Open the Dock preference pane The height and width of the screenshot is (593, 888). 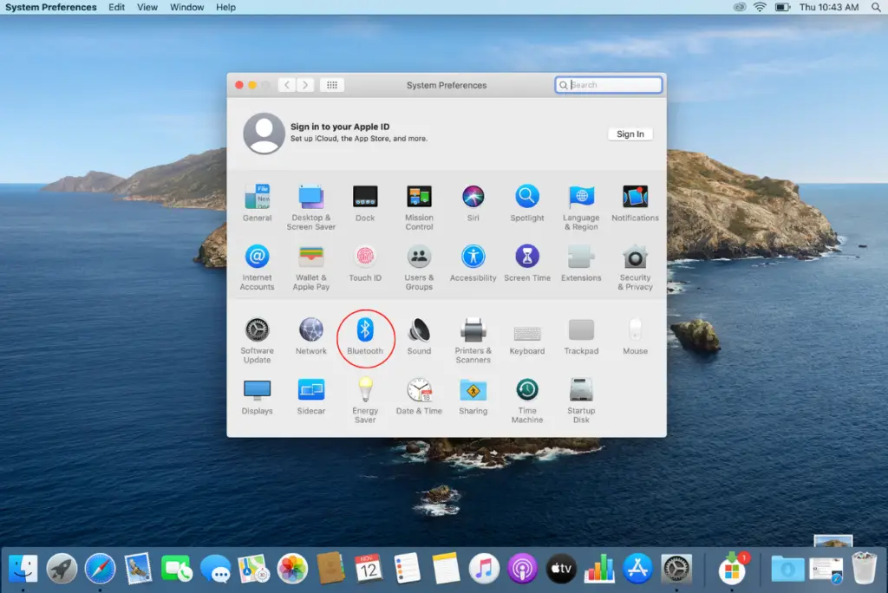coord(365,204)
